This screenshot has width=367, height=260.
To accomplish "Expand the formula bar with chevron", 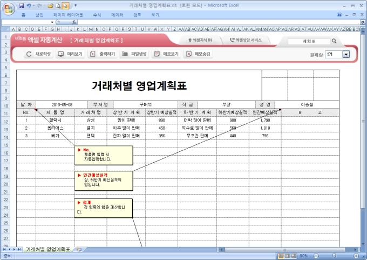I will pyautogui.click(x=363, y=22).
